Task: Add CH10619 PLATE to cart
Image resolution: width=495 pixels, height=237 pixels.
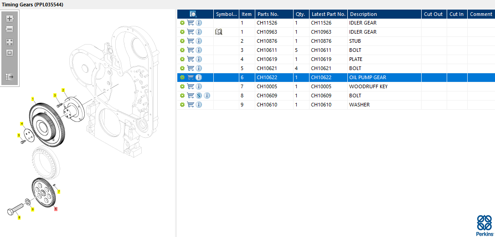Action: click(x=191, y=59)
